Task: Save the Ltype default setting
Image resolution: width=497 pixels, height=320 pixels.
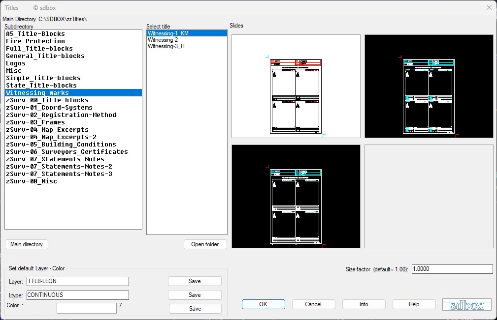Action: 195,295
